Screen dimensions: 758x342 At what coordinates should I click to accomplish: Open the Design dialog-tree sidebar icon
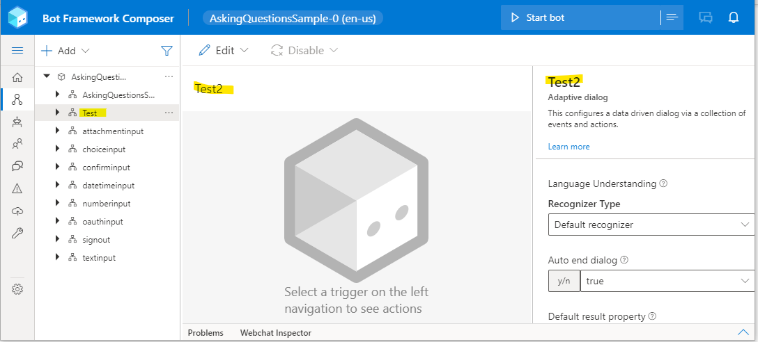pos(17,100)
